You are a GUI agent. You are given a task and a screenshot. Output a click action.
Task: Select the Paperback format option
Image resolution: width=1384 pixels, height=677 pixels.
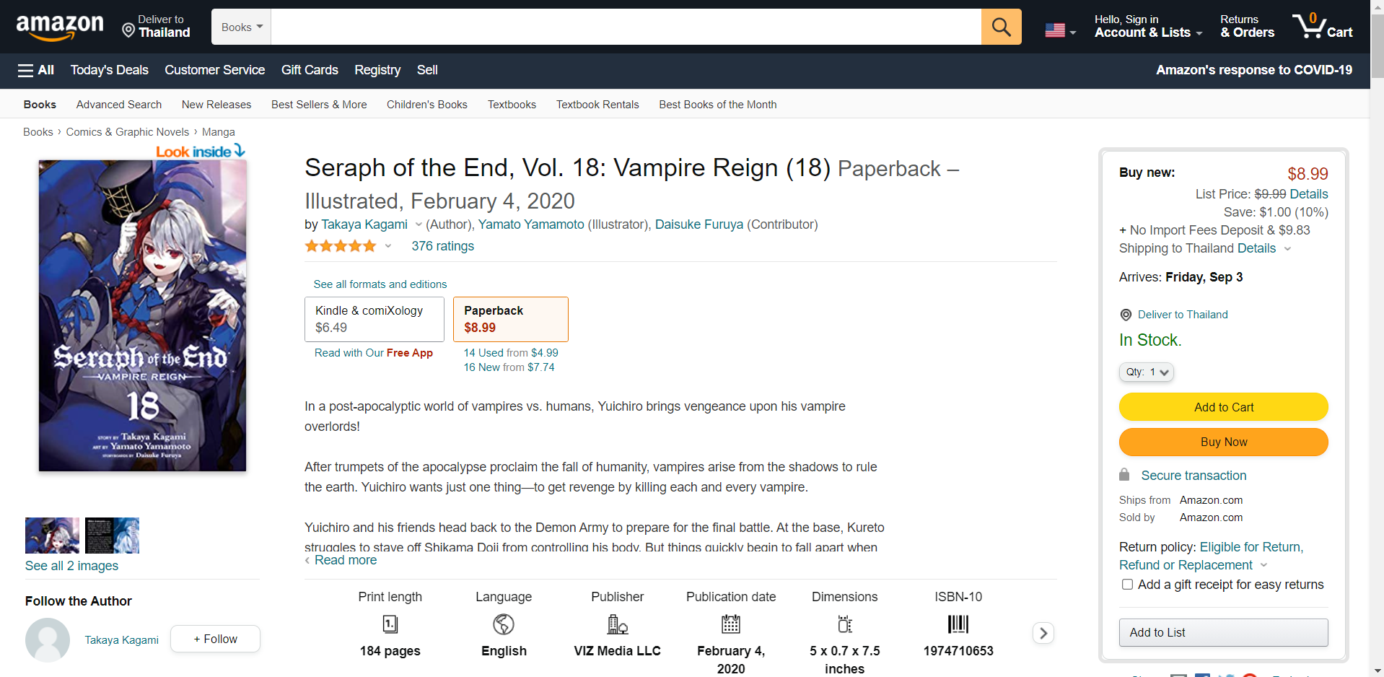(x=511, y=319)
